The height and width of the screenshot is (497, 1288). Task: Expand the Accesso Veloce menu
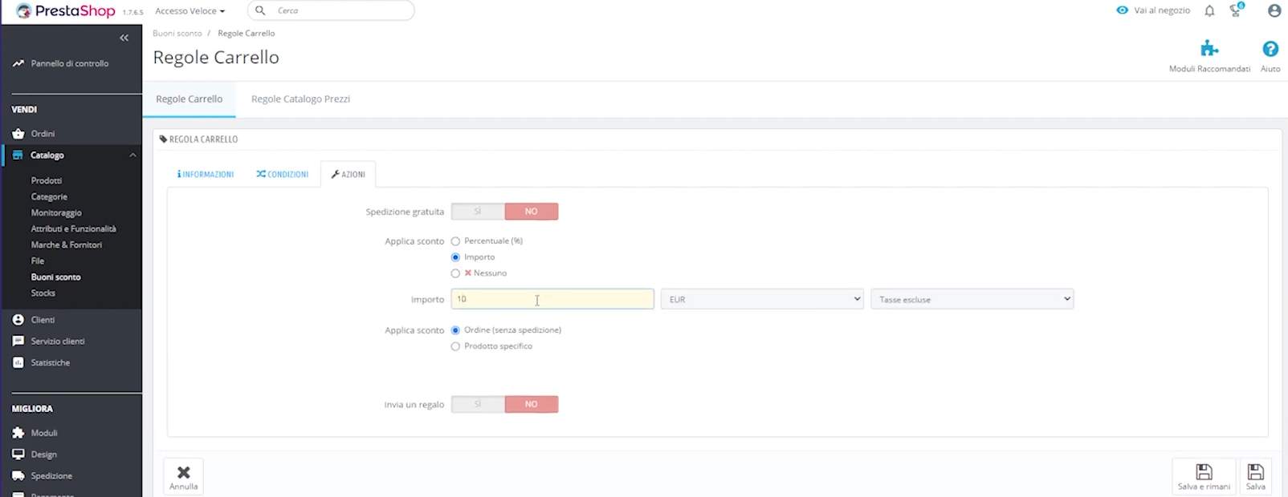click(x=190, y=11)
